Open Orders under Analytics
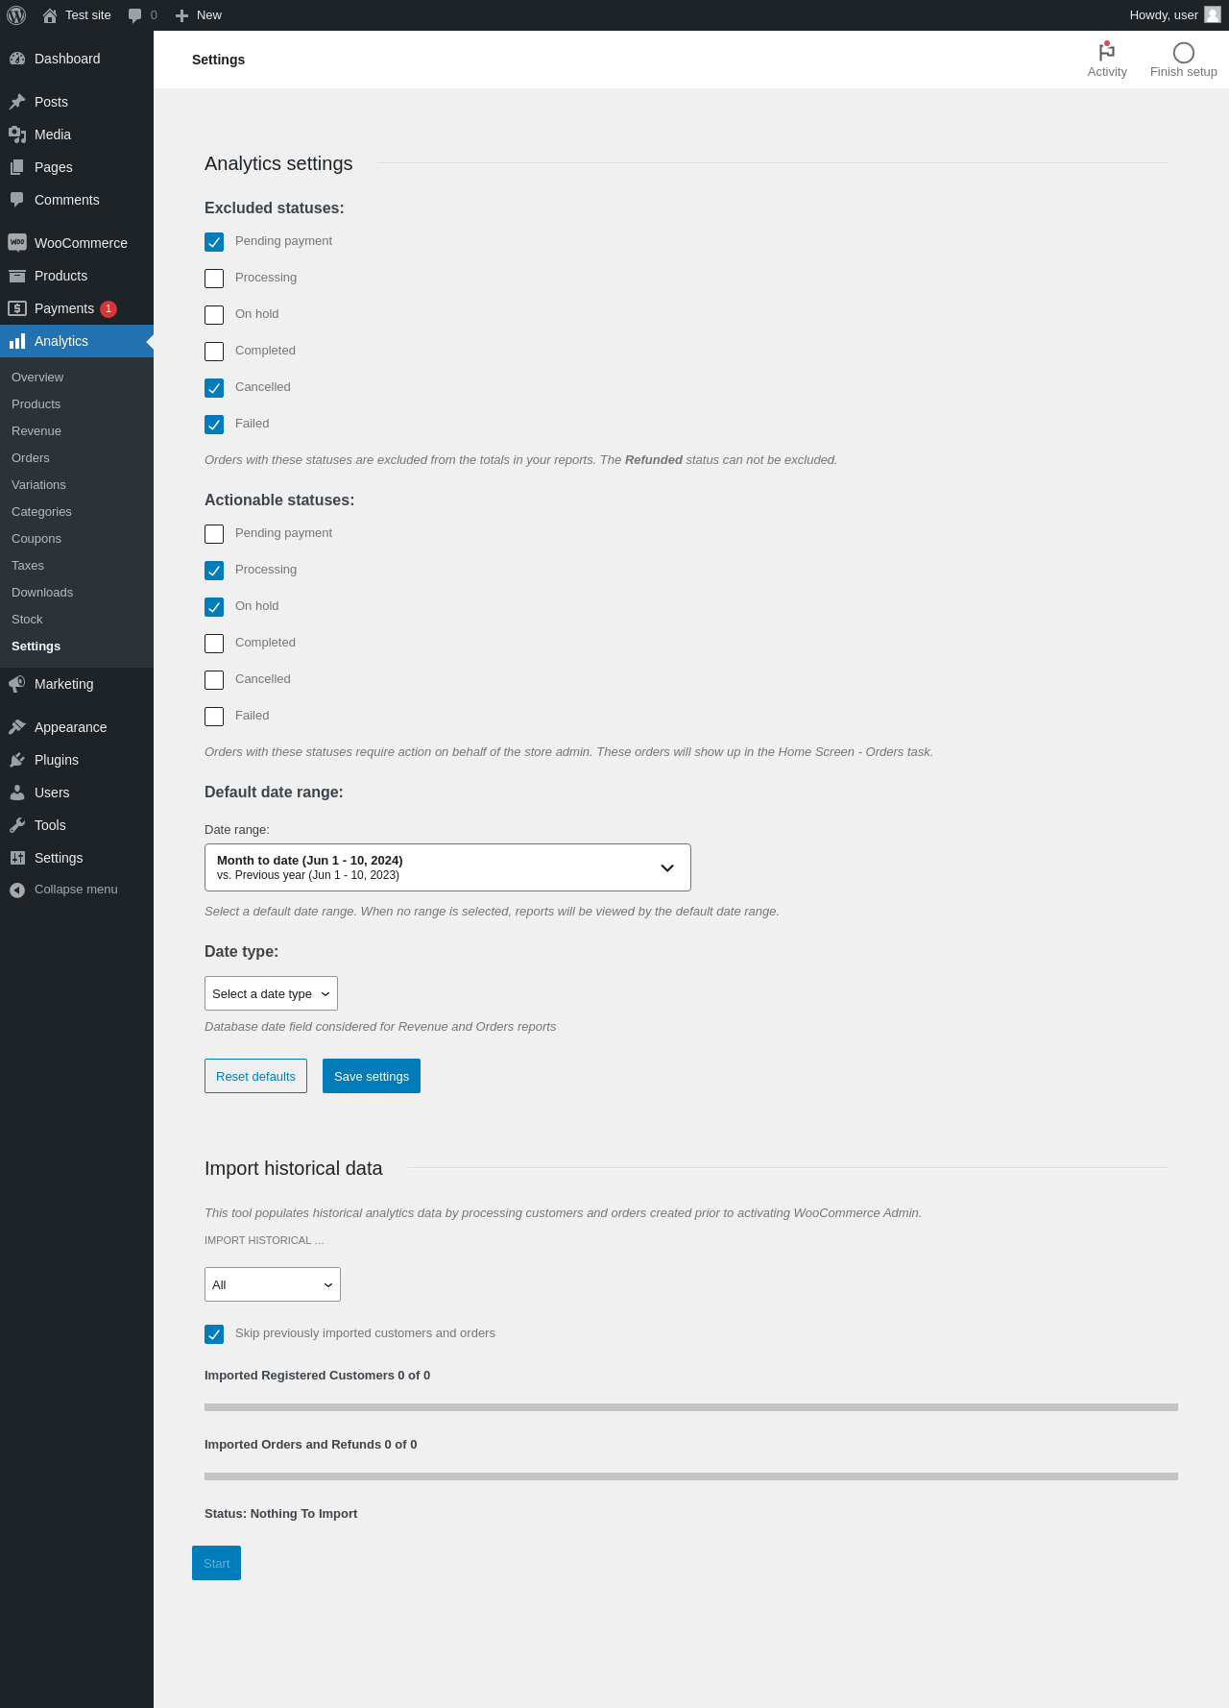 [31, 458]
